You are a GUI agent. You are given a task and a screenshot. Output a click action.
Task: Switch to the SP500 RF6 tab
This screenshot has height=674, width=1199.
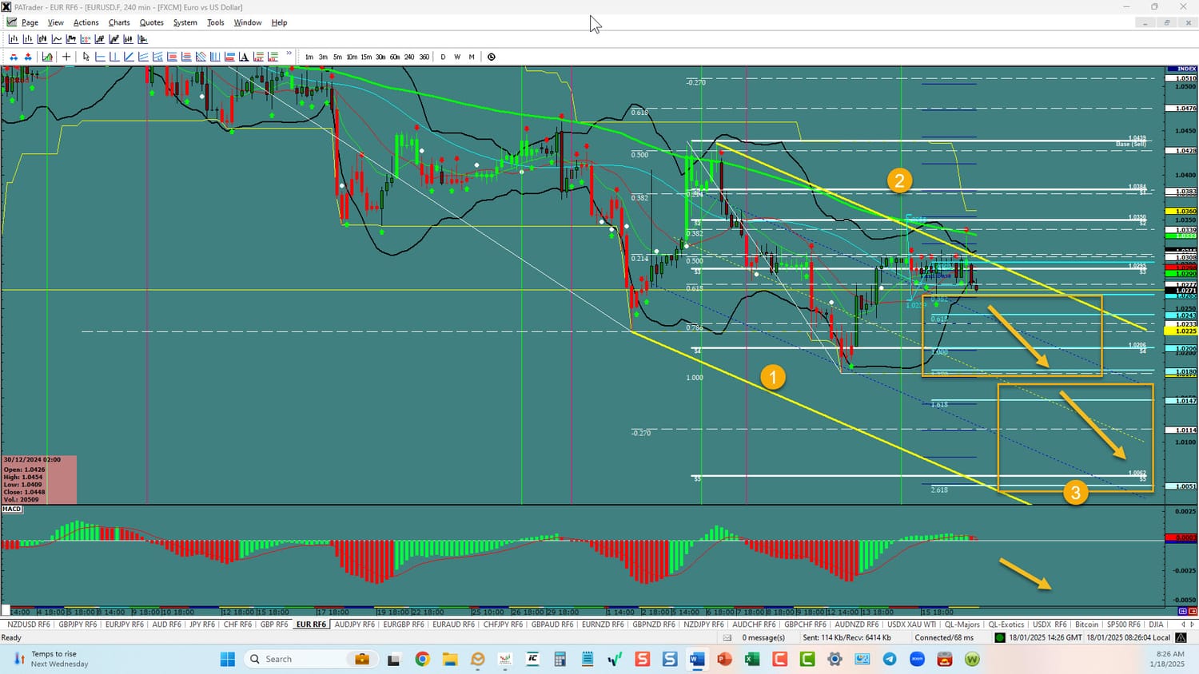(x=1122, y=624)
